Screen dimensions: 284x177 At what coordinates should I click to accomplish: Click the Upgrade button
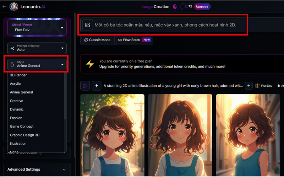(202, 7)
